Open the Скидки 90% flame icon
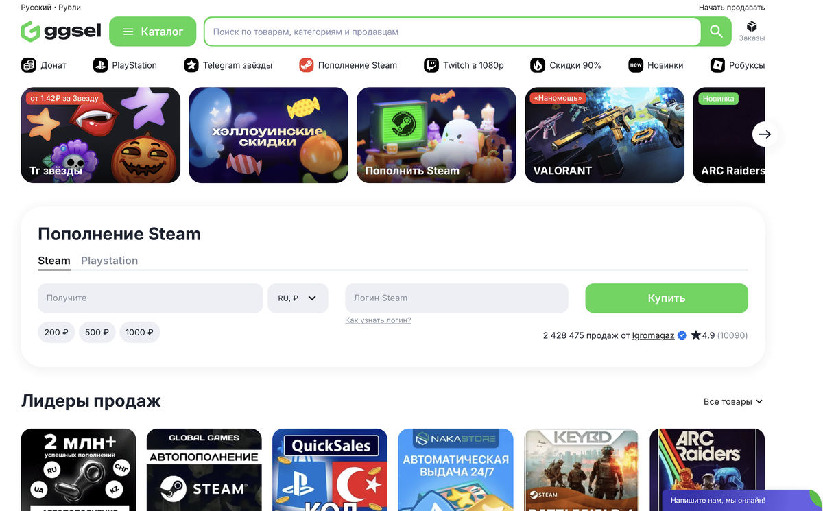The height and width of the screenshot is (511, 823). [538, 65]
